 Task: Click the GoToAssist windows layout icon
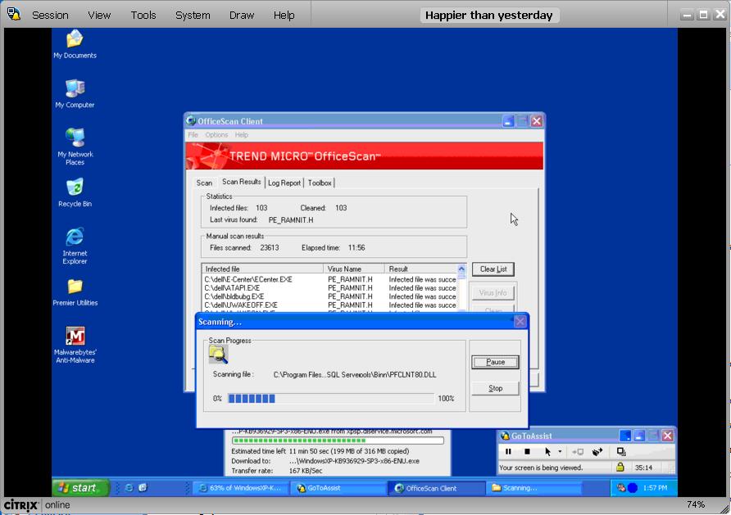(621, 451)
